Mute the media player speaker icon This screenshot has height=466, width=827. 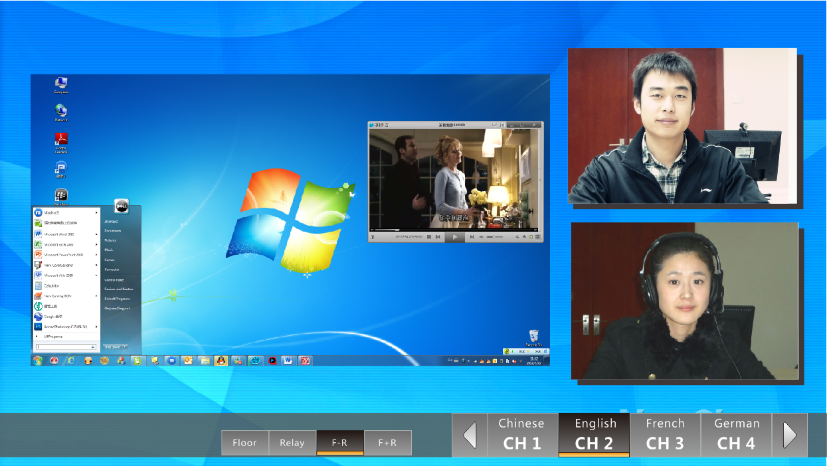click(481, 237)
